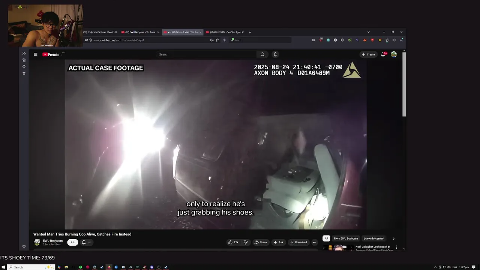Close the EWU Bodycam - YouTube tab
The image size is (480, 270).
click(158, 32)
